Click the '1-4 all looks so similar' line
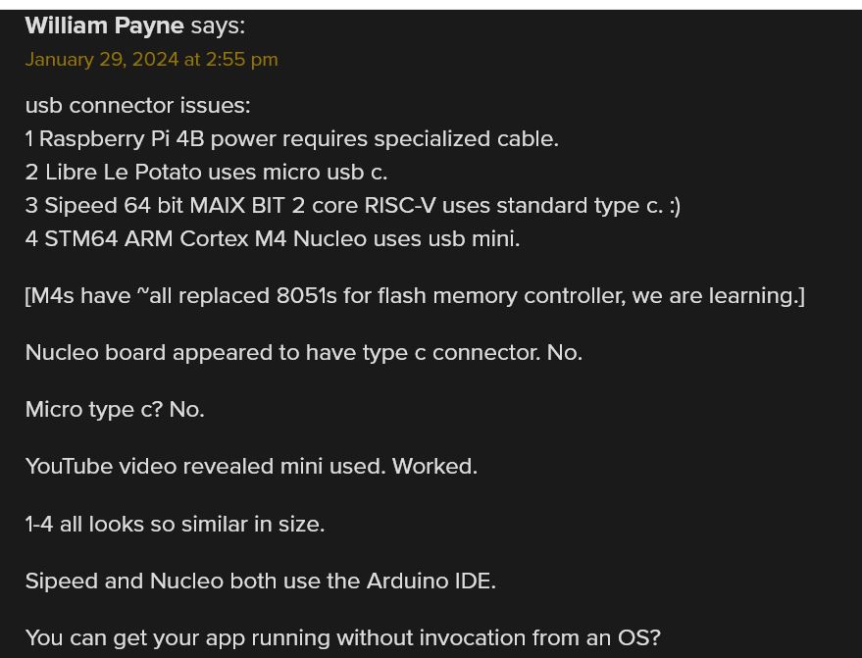The height and width of the screenshot is (658, 862). coord(175,524)
